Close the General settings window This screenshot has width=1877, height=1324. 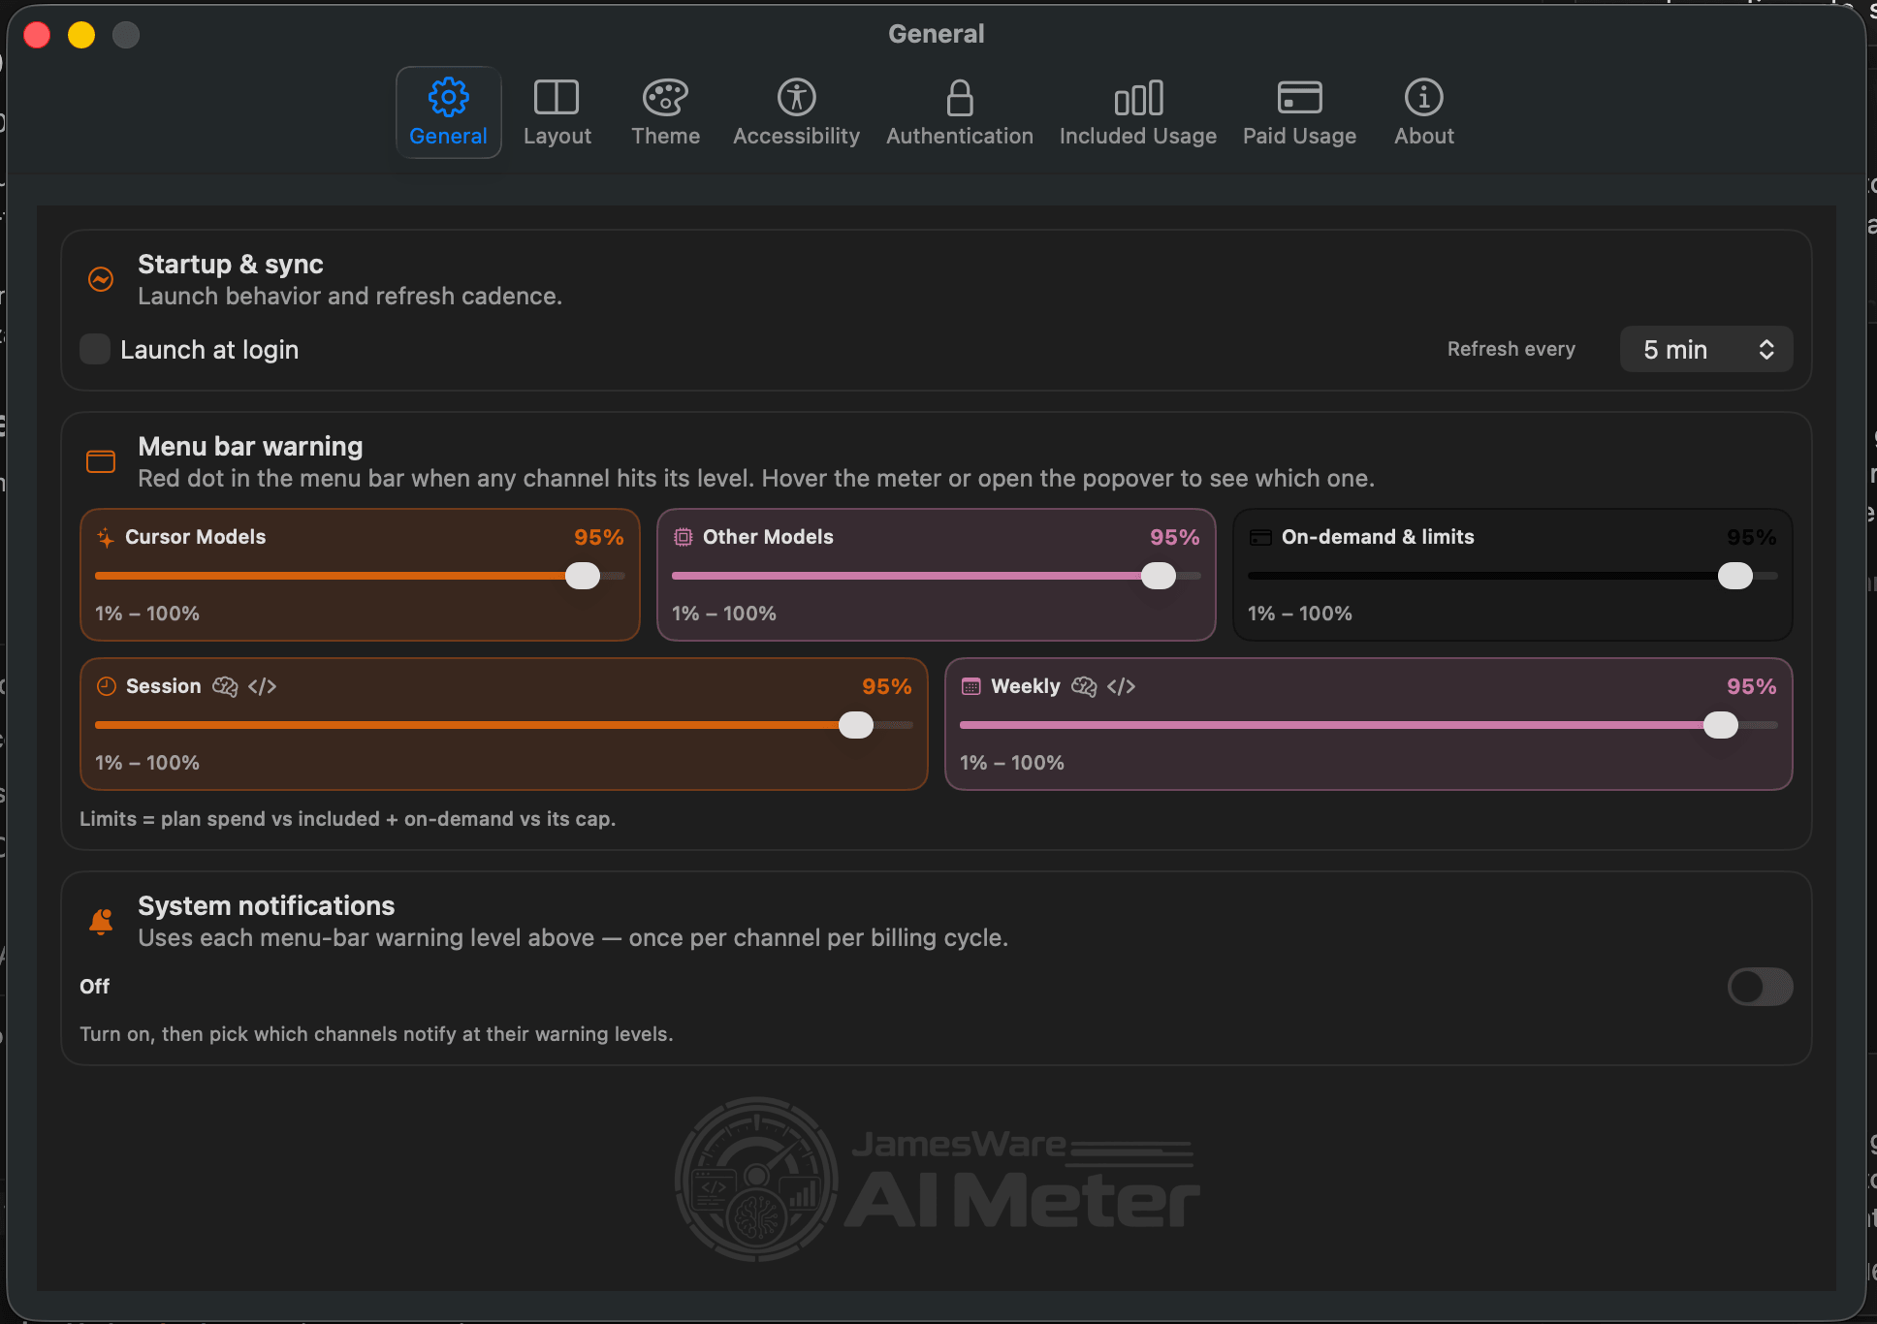pos(37,35)
